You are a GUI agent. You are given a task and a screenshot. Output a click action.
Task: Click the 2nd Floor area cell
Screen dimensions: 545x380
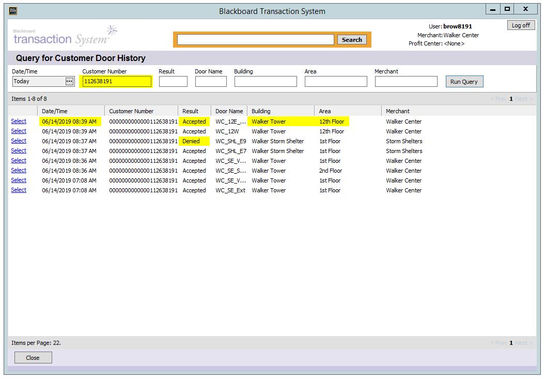coord(331,171)
